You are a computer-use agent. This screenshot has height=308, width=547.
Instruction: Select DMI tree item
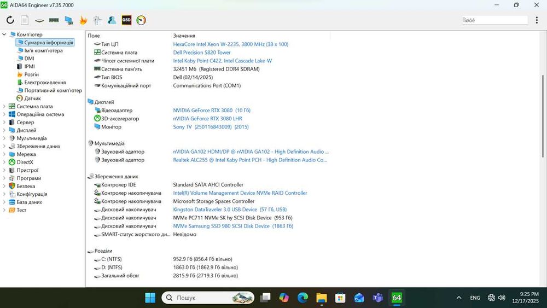pos(30,58)
